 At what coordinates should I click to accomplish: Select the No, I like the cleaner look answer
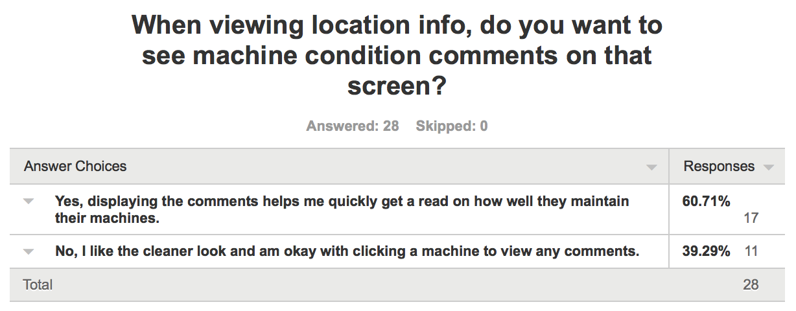click(x=347, y=251)
